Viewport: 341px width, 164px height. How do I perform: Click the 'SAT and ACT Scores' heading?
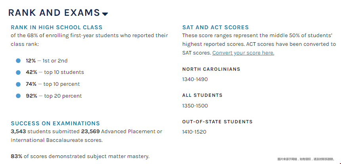tap(215, 27)
